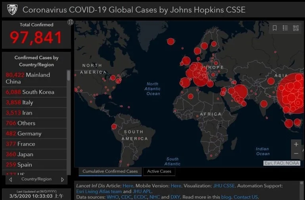Open the Esri Living Atlas team link
Screen dimensions: 305x200
coord(99,191)
